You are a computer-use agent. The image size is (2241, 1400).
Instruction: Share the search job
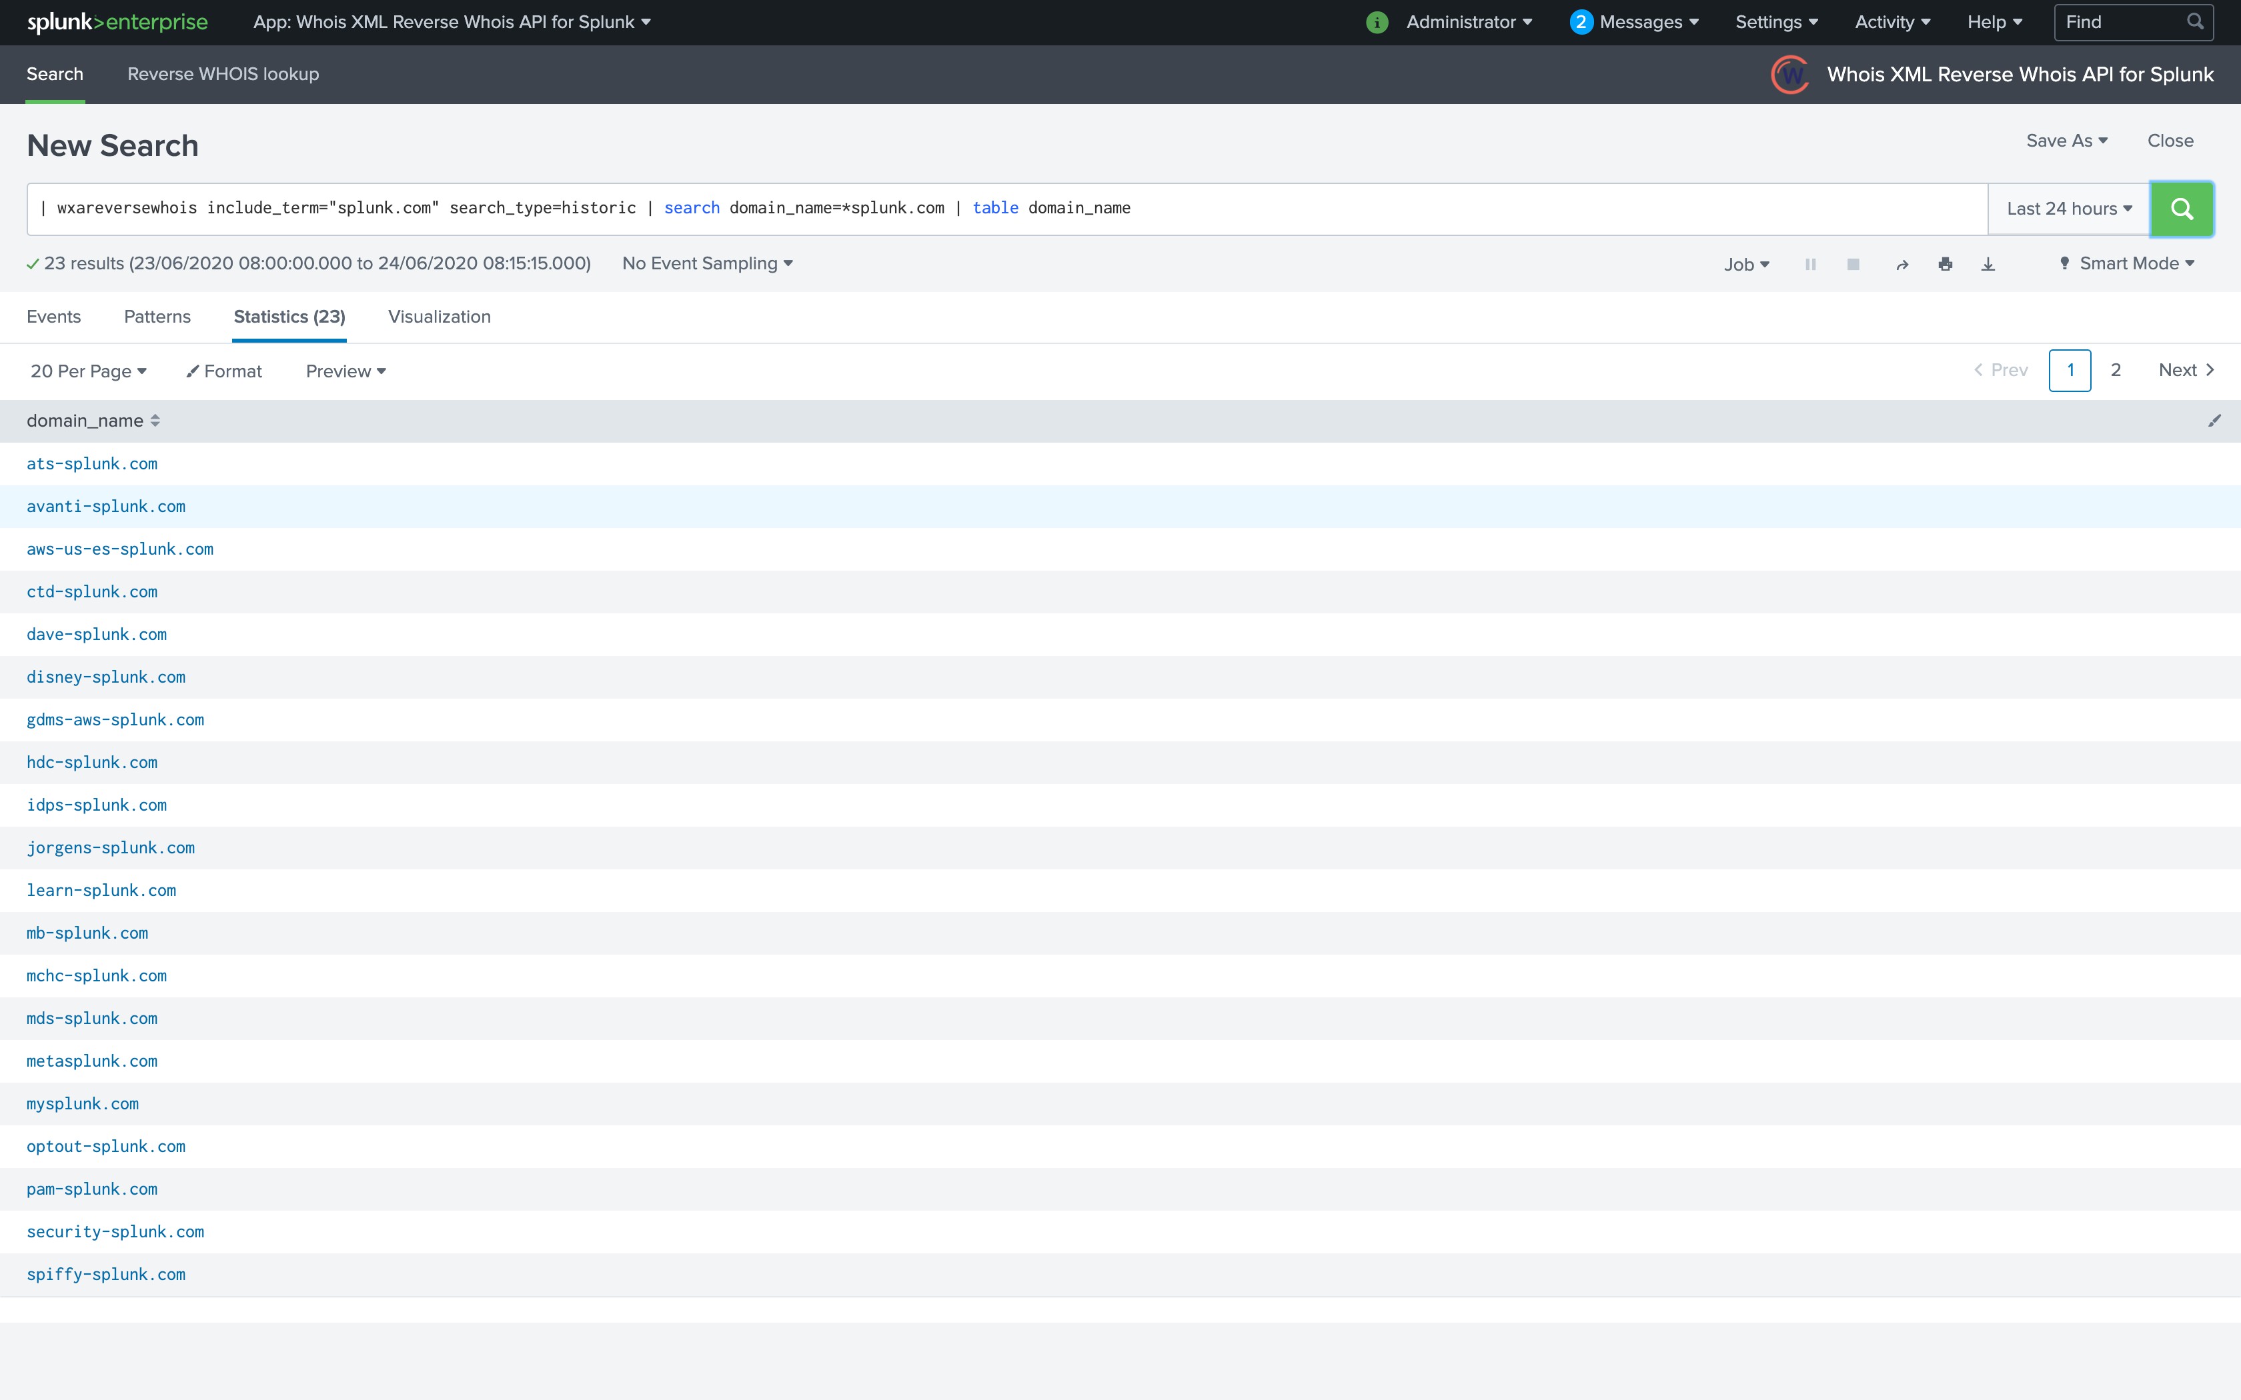(1902, 265)
